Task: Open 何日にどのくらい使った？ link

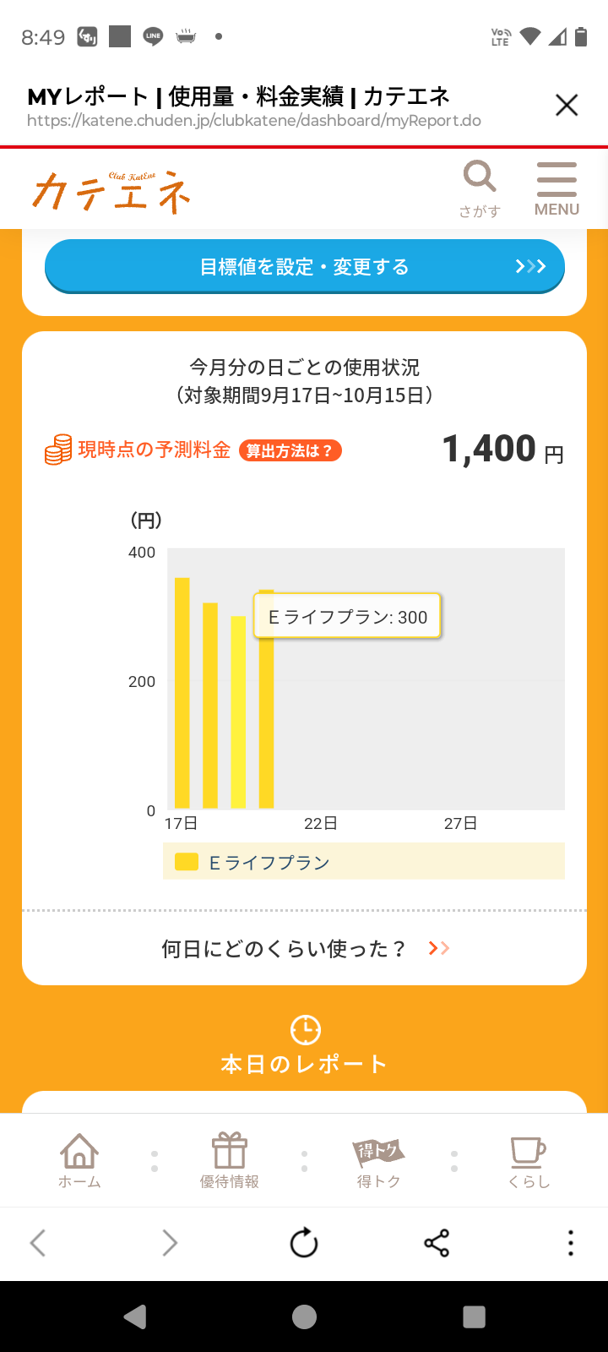Action: tap(304, 948)
